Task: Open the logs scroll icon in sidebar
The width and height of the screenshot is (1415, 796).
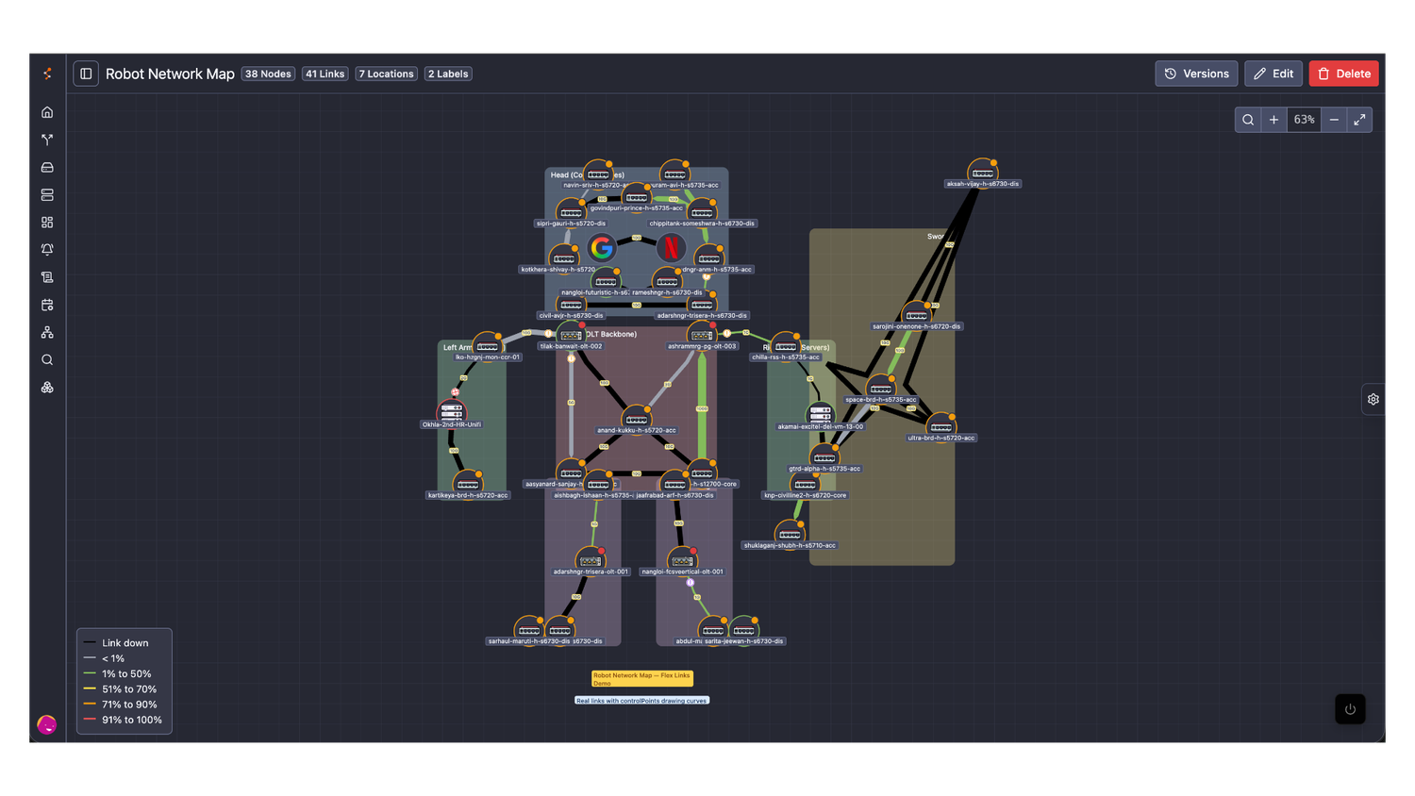Action: tap(47, 277)
